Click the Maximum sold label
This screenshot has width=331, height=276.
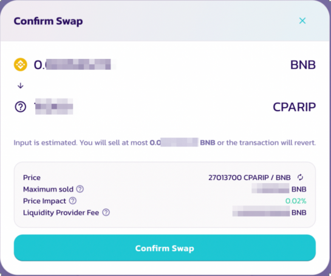point(48,189)
